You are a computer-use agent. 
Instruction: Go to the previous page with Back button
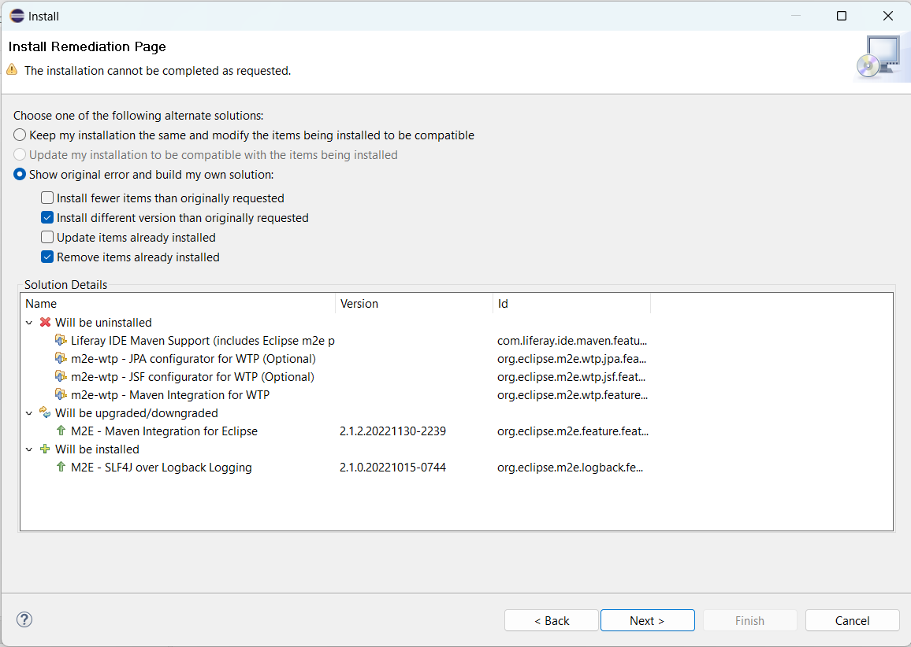[x=552, y=620]
